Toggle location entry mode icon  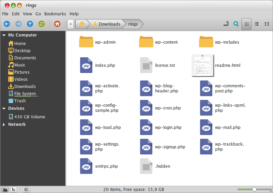pos(226,24)
